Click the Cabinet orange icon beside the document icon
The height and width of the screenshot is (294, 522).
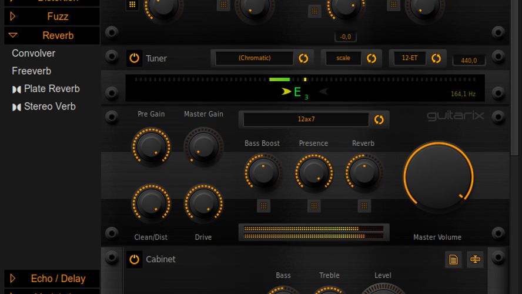pyautogui.click(x=475, y=259)
